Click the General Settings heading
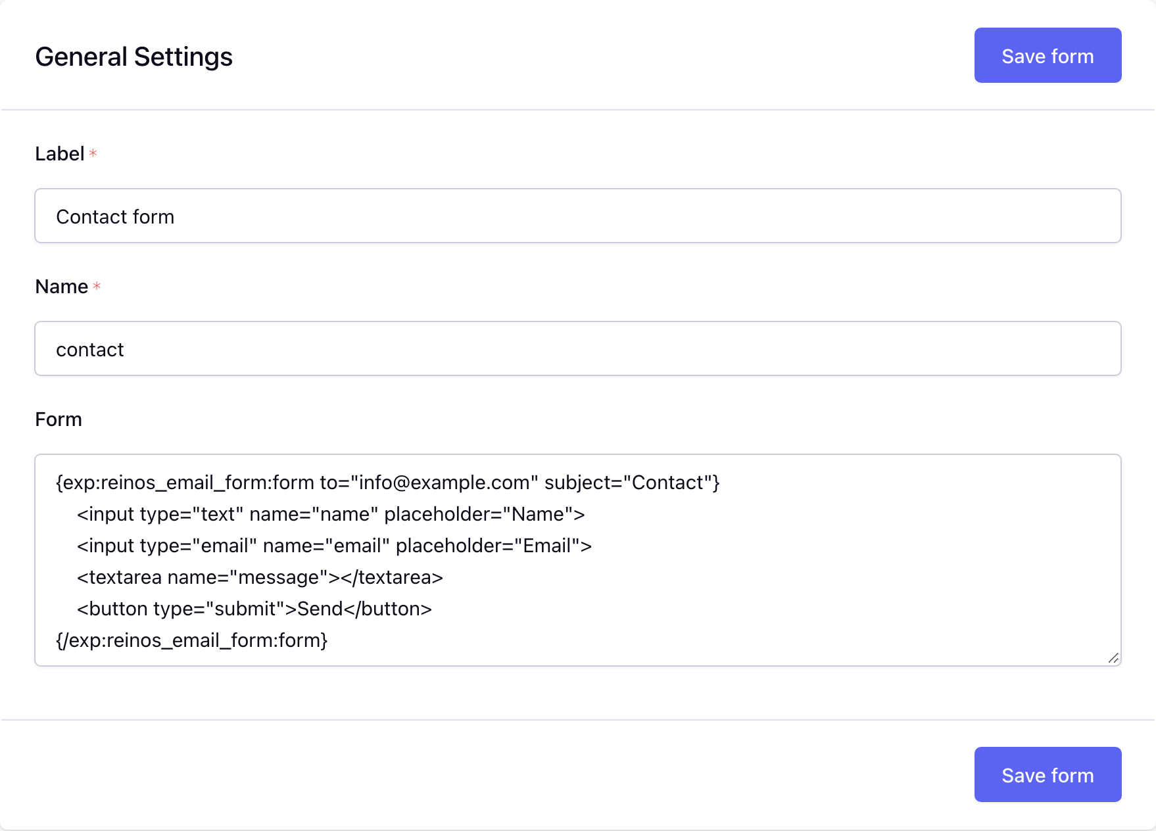 pos(134,57)
